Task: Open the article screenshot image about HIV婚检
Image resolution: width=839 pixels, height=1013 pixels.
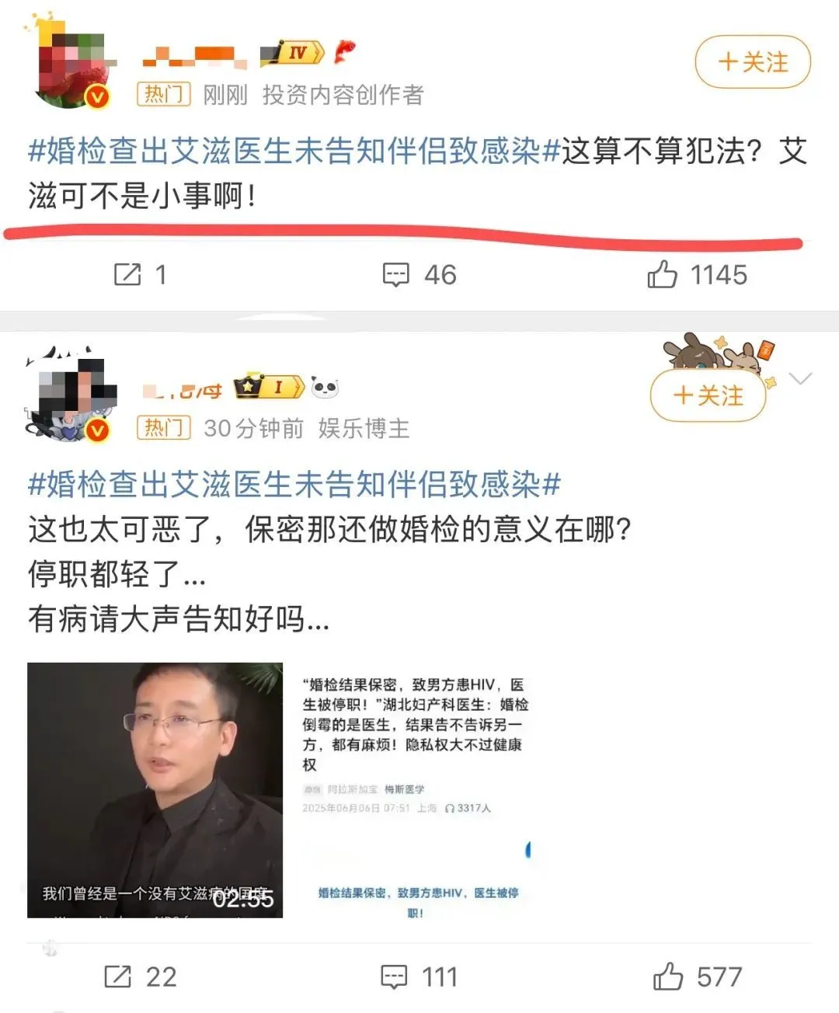Action: pyautogui.click(x=416, y=790)
